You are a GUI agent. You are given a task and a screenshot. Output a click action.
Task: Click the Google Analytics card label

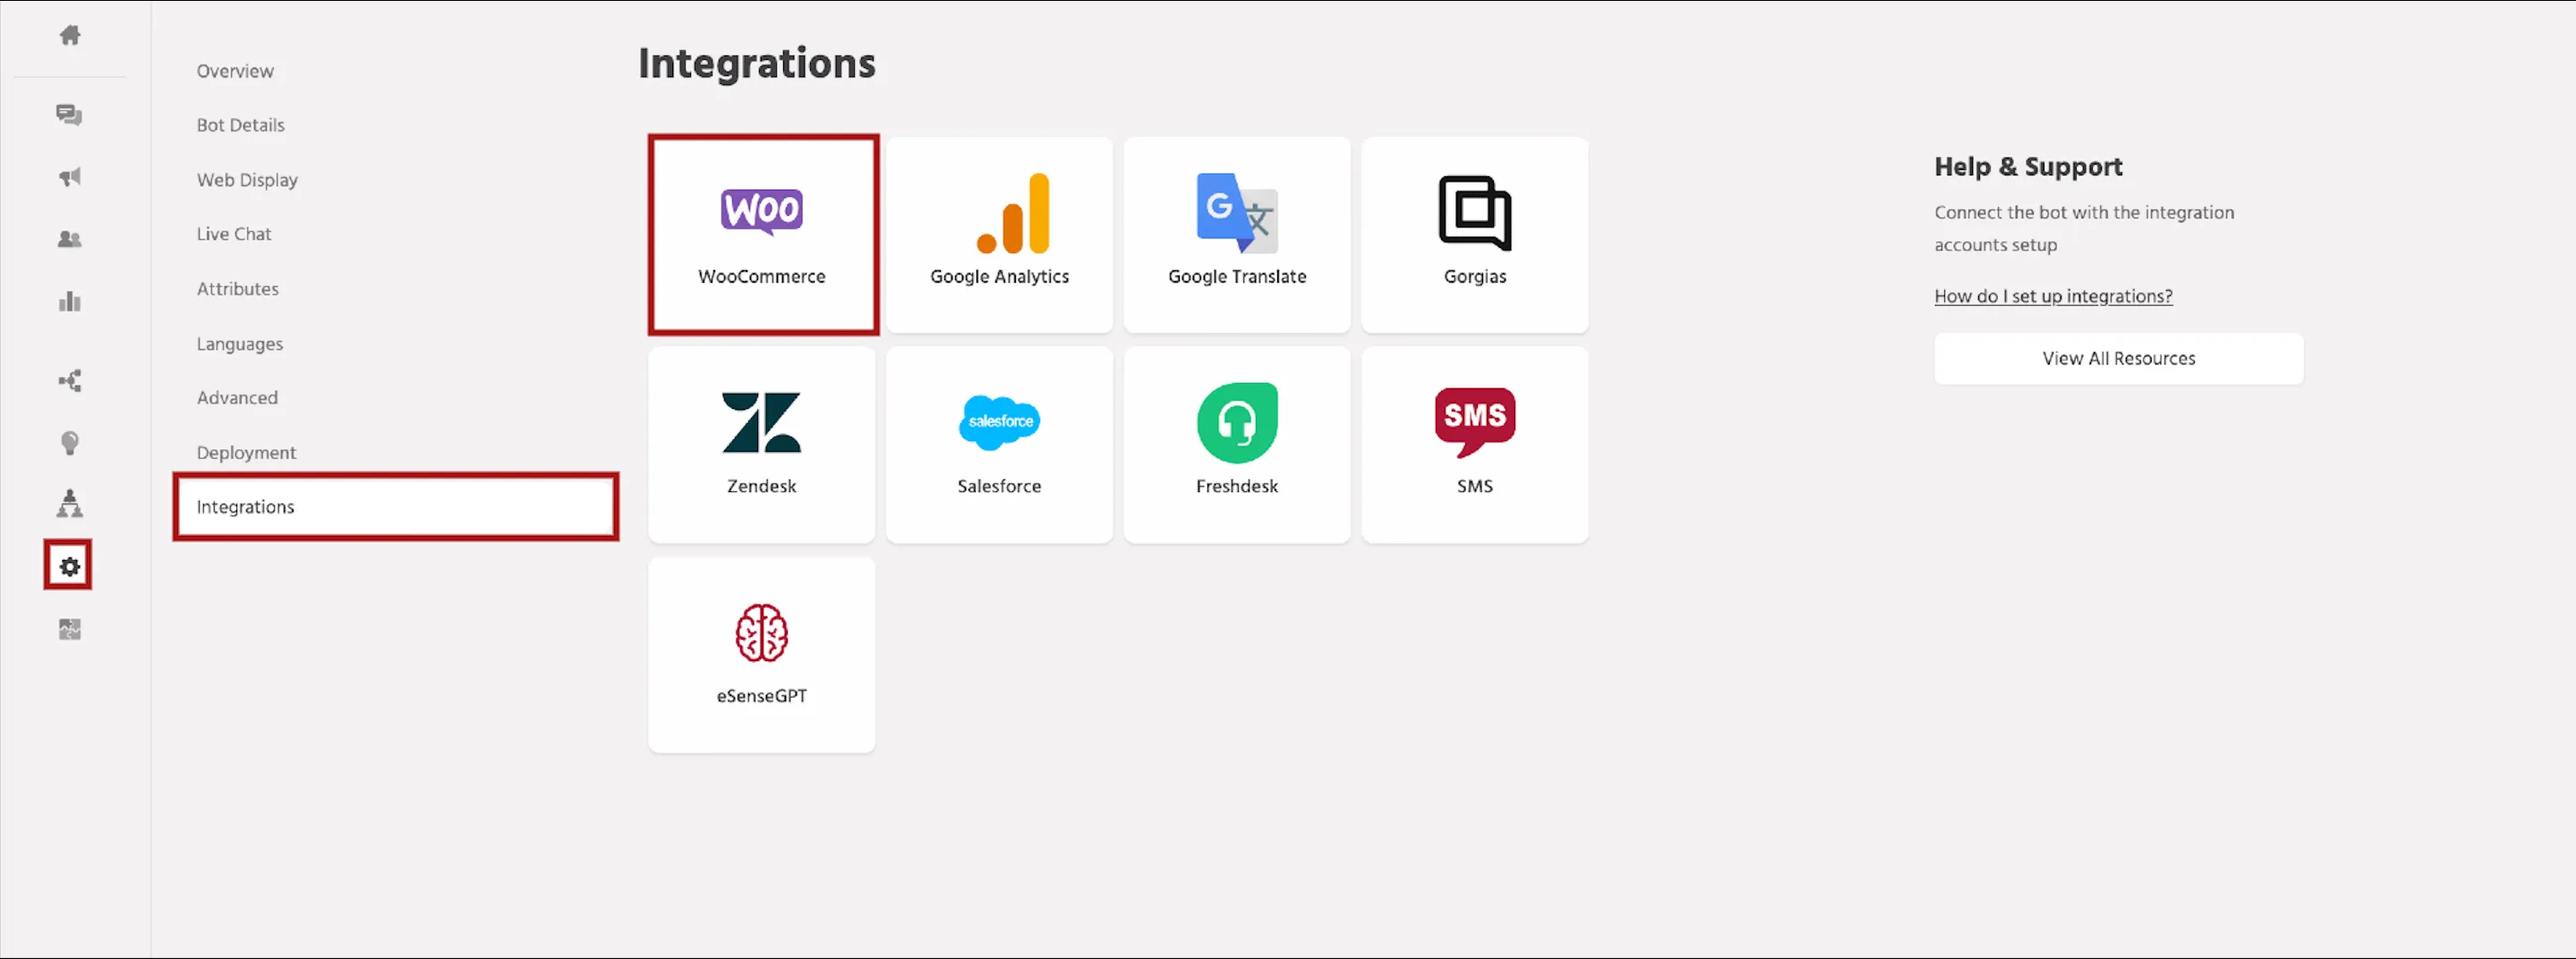click(999, 276)
